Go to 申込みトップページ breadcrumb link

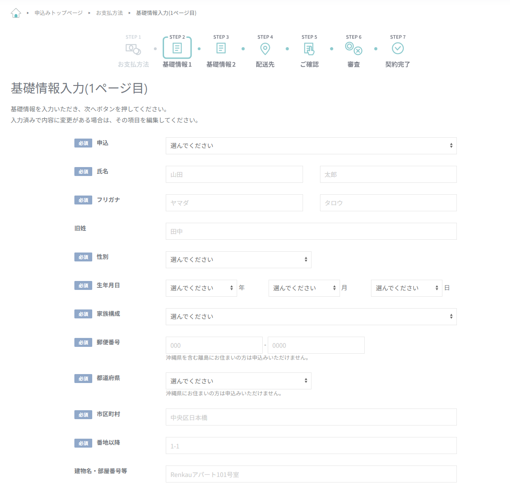(59, 13)
